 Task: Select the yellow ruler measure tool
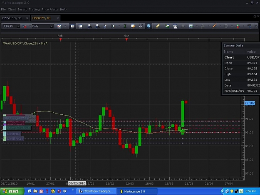(x=158, y=26)
